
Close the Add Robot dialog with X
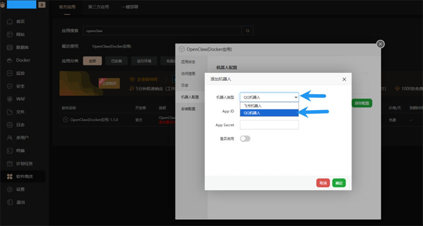pos(344,79)
